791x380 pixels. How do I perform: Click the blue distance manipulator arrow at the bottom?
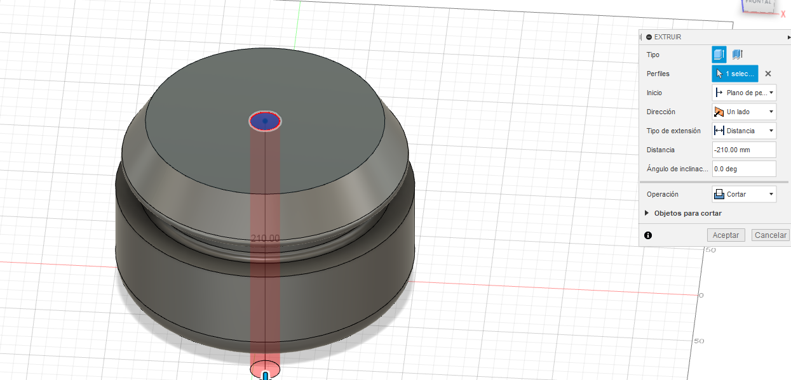(x=265, y=376)
